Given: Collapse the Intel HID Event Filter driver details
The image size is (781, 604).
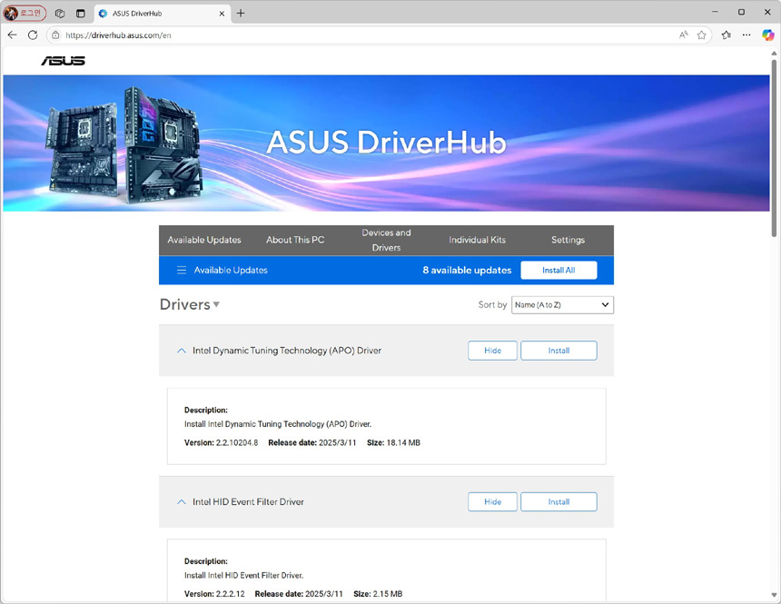Looking at the screenshot, I should point(182,501).
